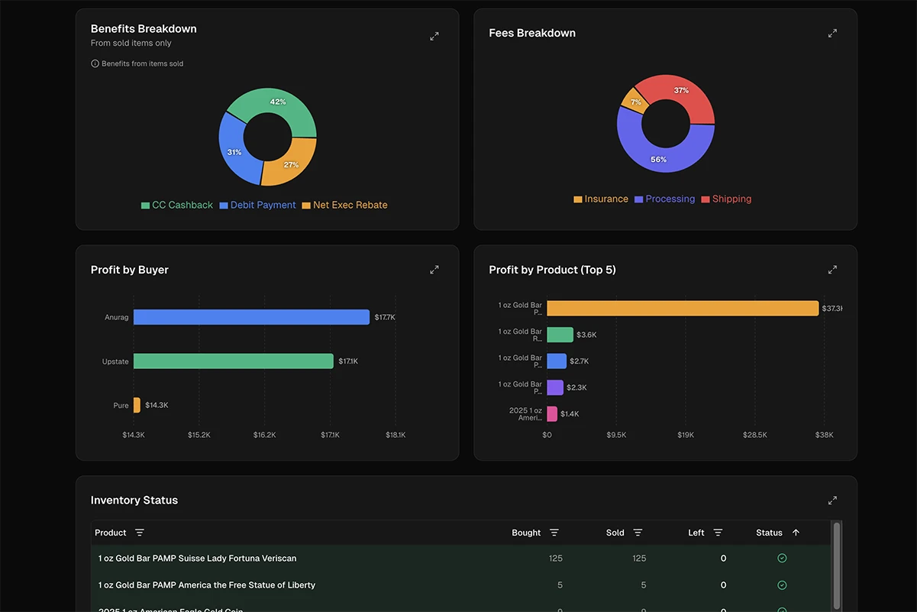Image resolution: width=917 pixels, height=612 pixels.
Task: Select the Anurag profit bar
Action: [251, 317]
